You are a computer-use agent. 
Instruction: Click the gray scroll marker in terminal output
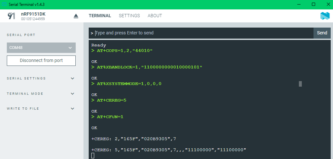[300, 84]
